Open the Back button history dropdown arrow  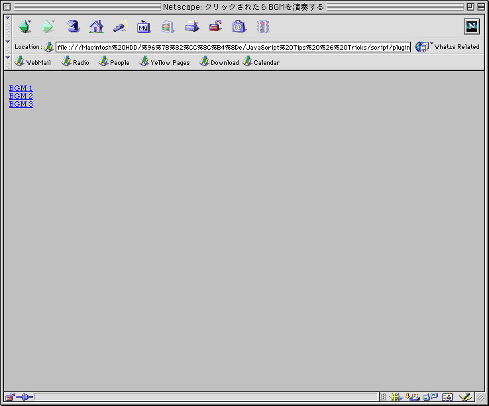(30, 21)
